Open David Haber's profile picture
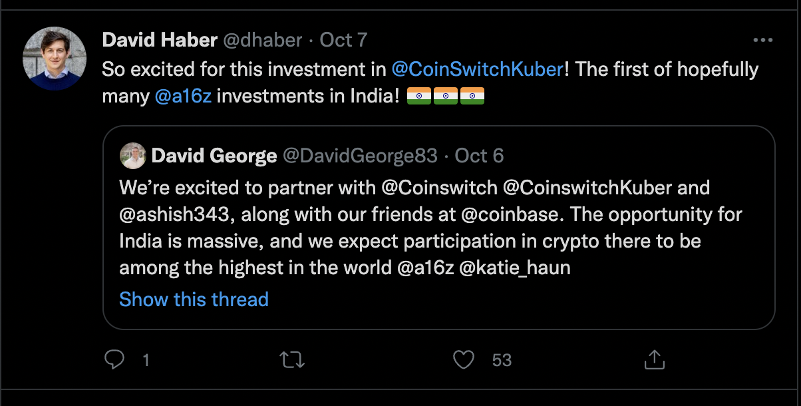The height and width of the screenshot is (406, 801). point(55,59)
